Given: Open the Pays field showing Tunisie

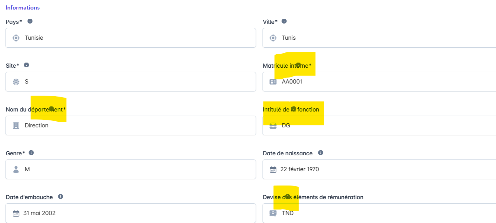Looking at the screenshot, I should coord(131,38).
